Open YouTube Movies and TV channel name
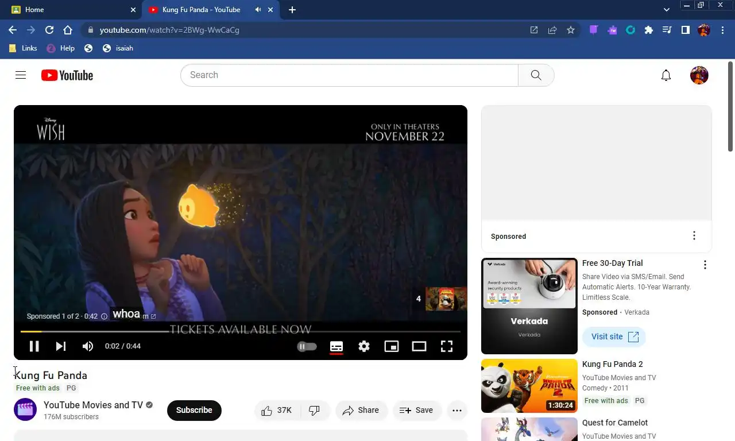 (93, 405)
